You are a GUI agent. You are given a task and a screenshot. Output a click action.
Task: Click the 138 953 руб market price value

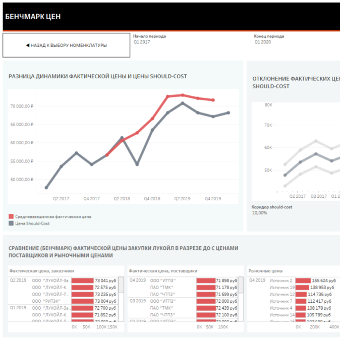(x=322, y=288)
